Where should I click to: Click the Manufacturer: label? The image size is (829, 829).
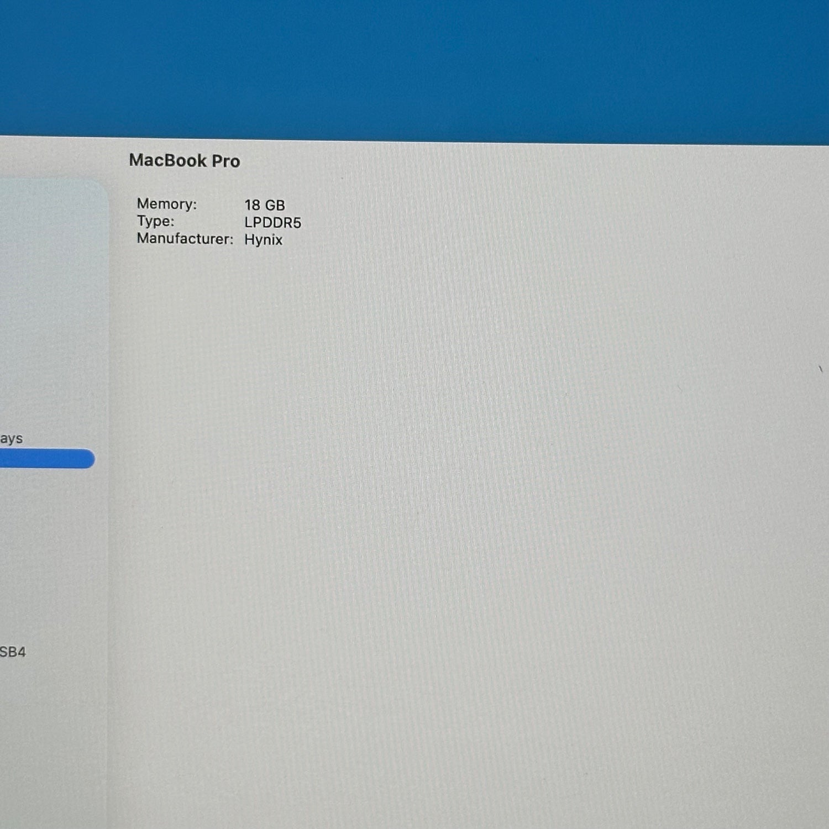tap(185, 239)
